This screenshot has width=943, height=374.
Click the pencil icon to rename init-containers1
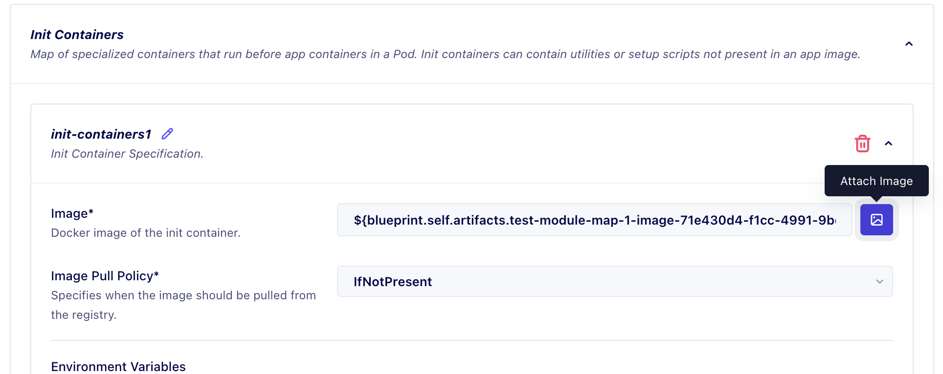click(x=167, y=134)
